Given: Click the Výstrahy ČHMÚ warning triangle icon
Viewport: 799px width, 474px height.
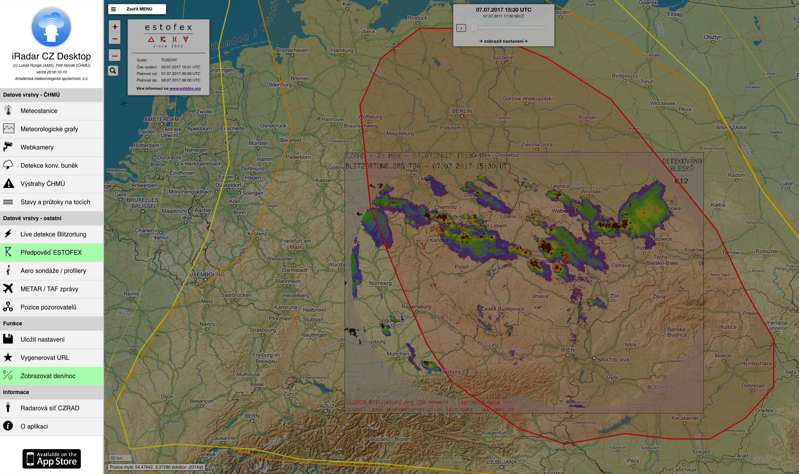Looking at the screenshot, I should [x=8, y=184].
